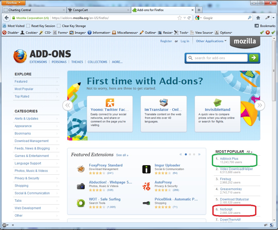Click the PriceBlink flashlight icon
This screenshot has height=230, width=278.
tap(146, 203)
